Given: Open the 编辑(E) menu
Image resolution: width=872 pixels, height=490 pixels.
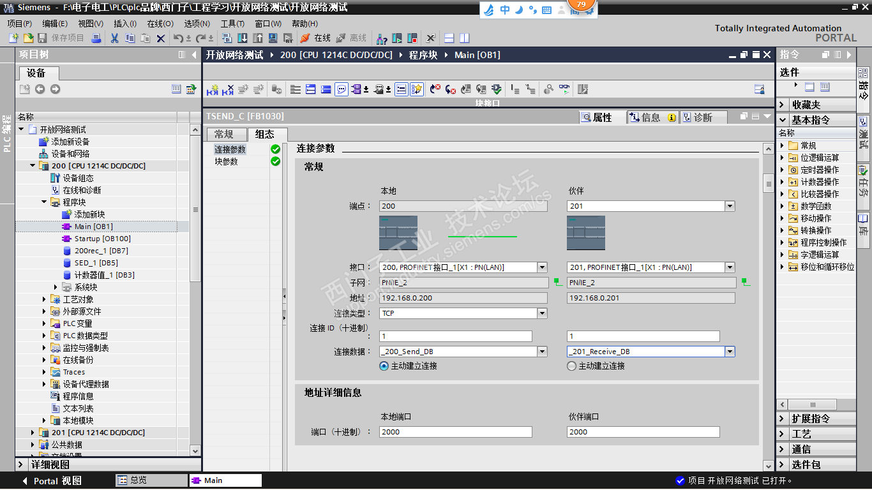Looking at the screenshot, I should pyautogui.click(x=55, y=24).
